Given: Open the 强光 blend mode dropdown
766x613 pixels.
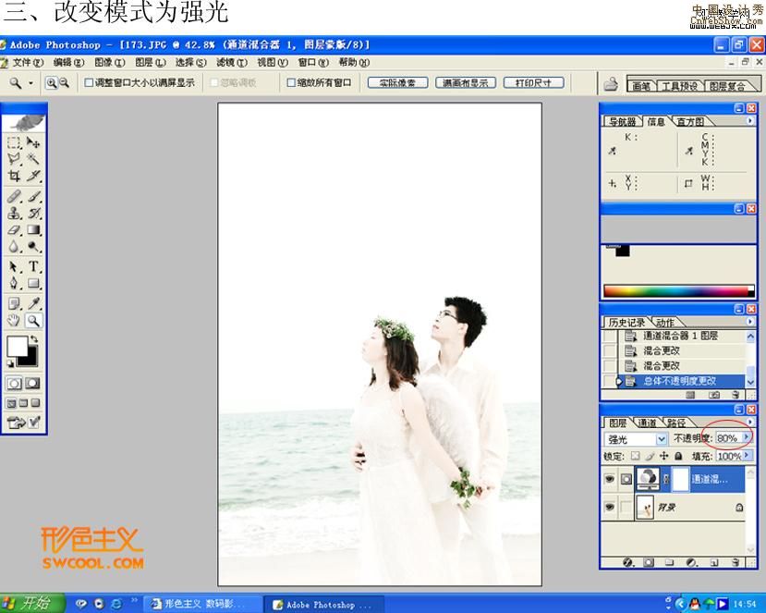Looking at the screenshot, I should pyautogui.click(x=661, y=439).
